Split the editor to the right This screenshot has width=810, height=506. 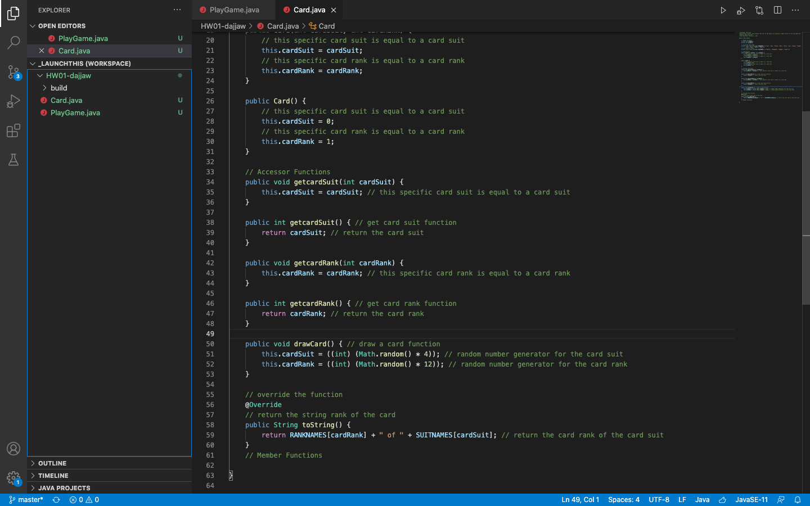point(777,10)
